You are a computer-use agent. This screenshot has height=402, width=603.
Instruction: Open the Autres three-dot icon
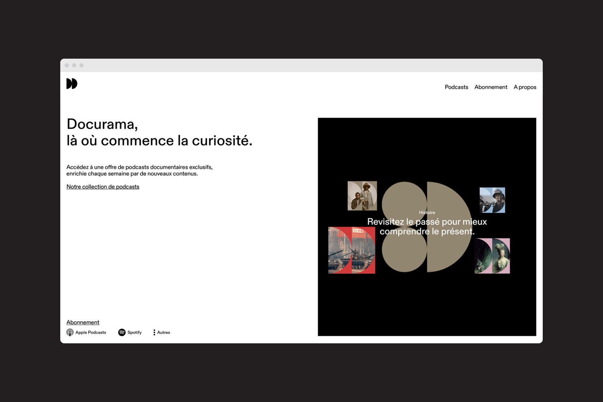coord(154,332)
